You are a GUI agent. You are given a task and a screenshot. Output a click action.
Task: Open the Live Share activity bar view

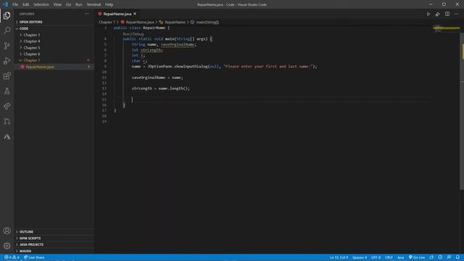pyautogui.click(x=7, y=107)
